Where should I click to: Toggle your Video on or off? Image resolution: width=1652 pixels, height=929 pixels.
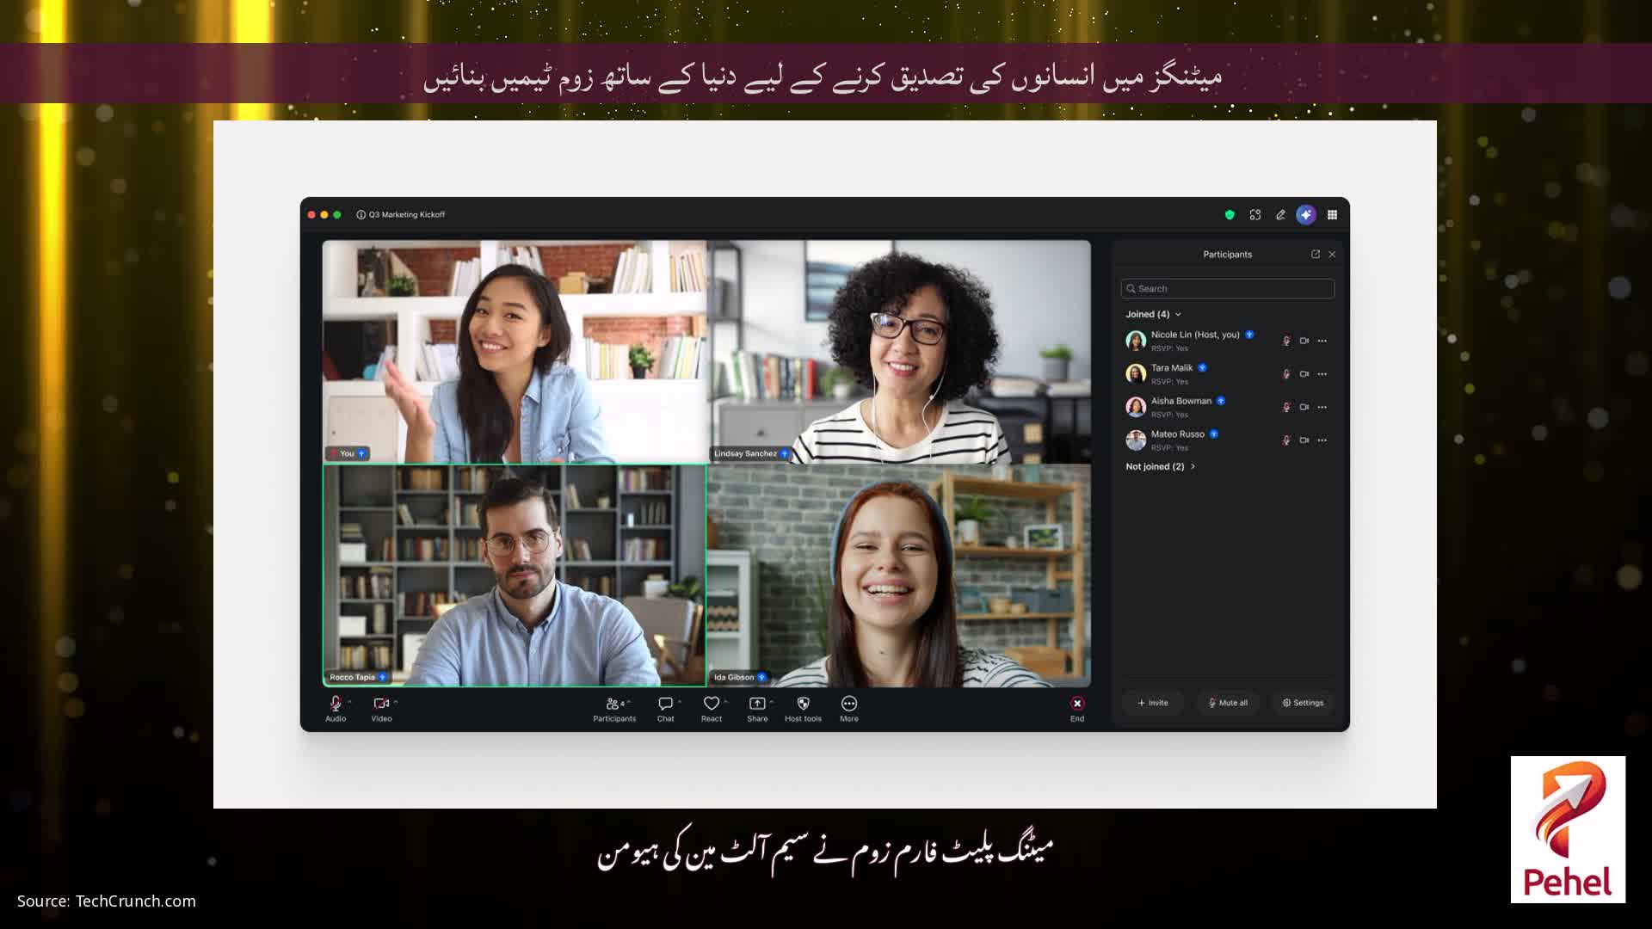pos(380,704)
